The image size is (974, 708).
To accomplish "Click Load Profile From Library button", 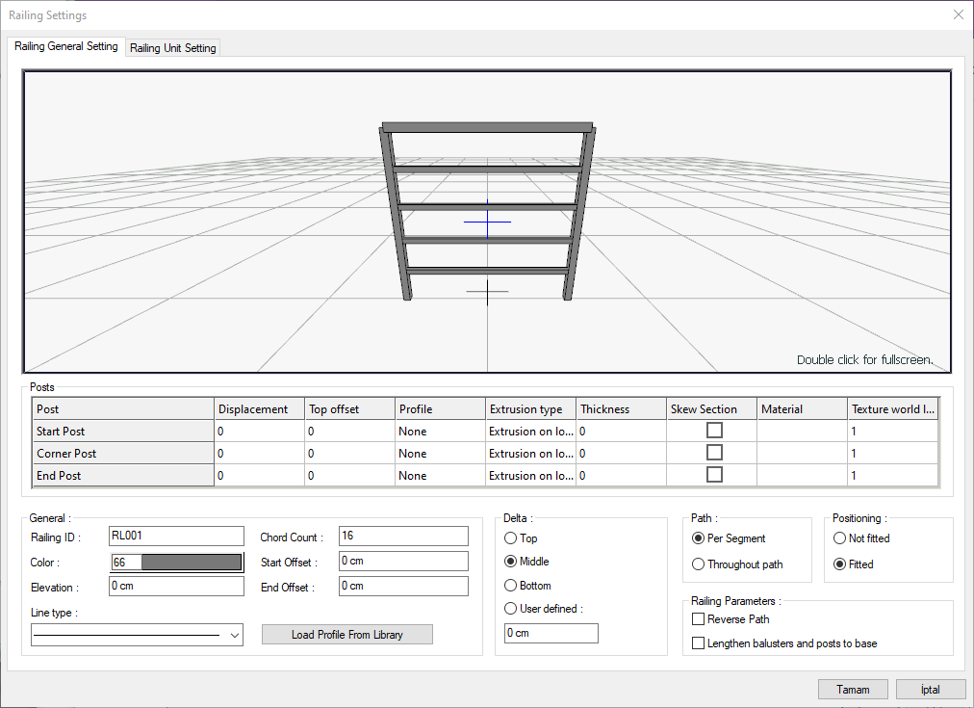I will pos(347,635).
